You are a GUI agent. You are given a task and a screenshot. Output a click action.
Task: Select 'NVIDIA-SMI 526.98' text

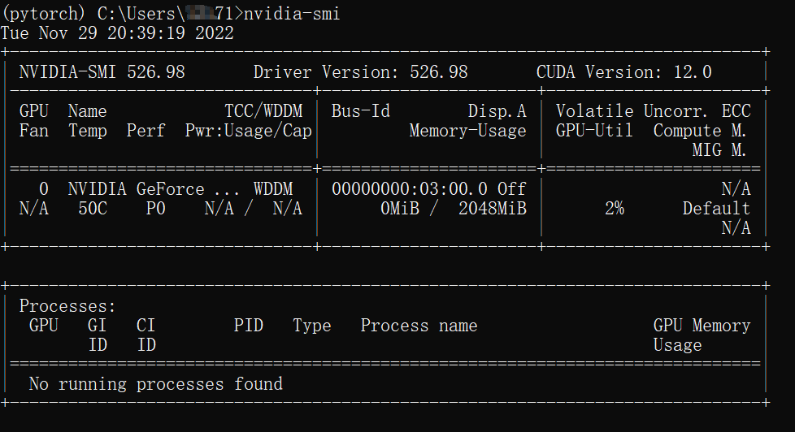point(102,72)
